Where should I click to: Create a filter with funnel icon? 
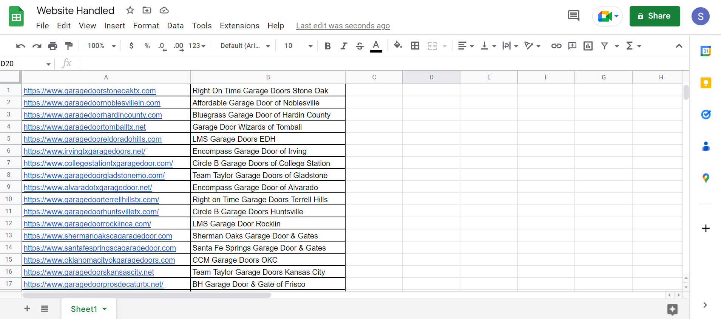605,46
